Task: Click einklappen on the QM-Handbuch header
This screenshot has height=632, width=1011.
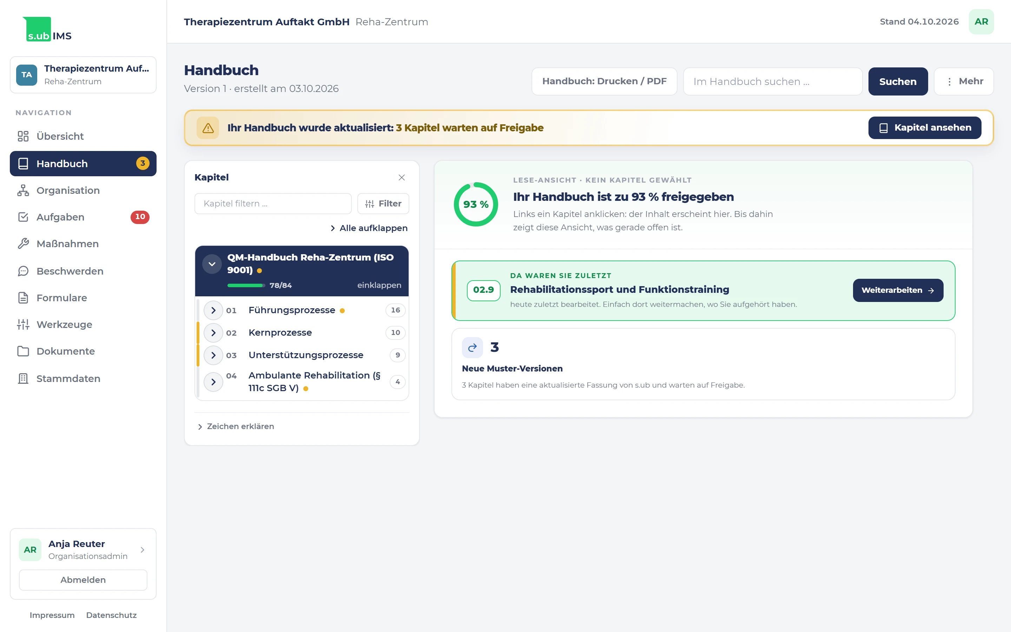Action: coord(379,285)
